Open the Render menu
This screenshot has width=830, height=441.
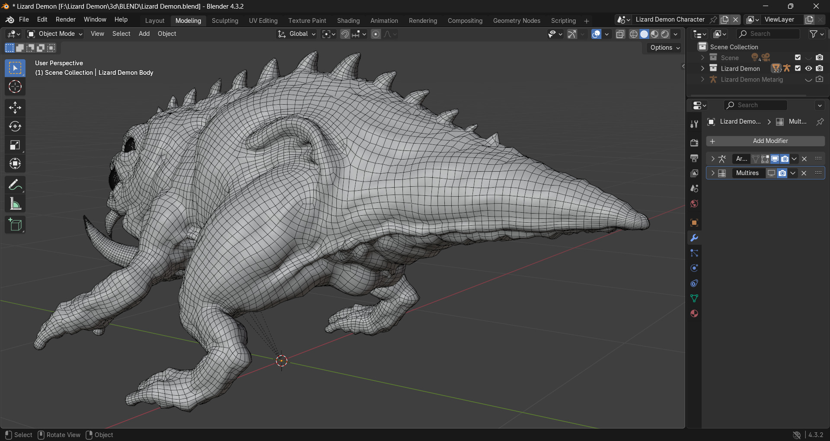(x=66, y=19)
